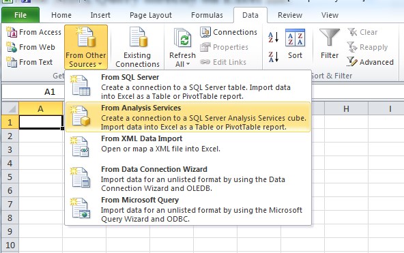Viewport: 404px width, 253px height.
Task: Open the From Other Sources dropdown
Action: 86,47
